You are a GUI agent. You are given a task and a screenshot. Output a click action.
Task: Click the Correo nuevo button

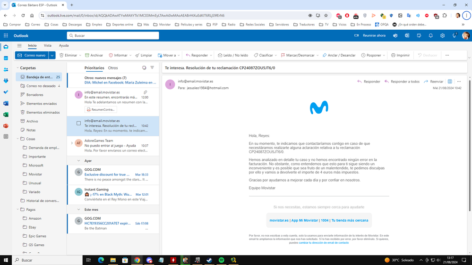32,55
